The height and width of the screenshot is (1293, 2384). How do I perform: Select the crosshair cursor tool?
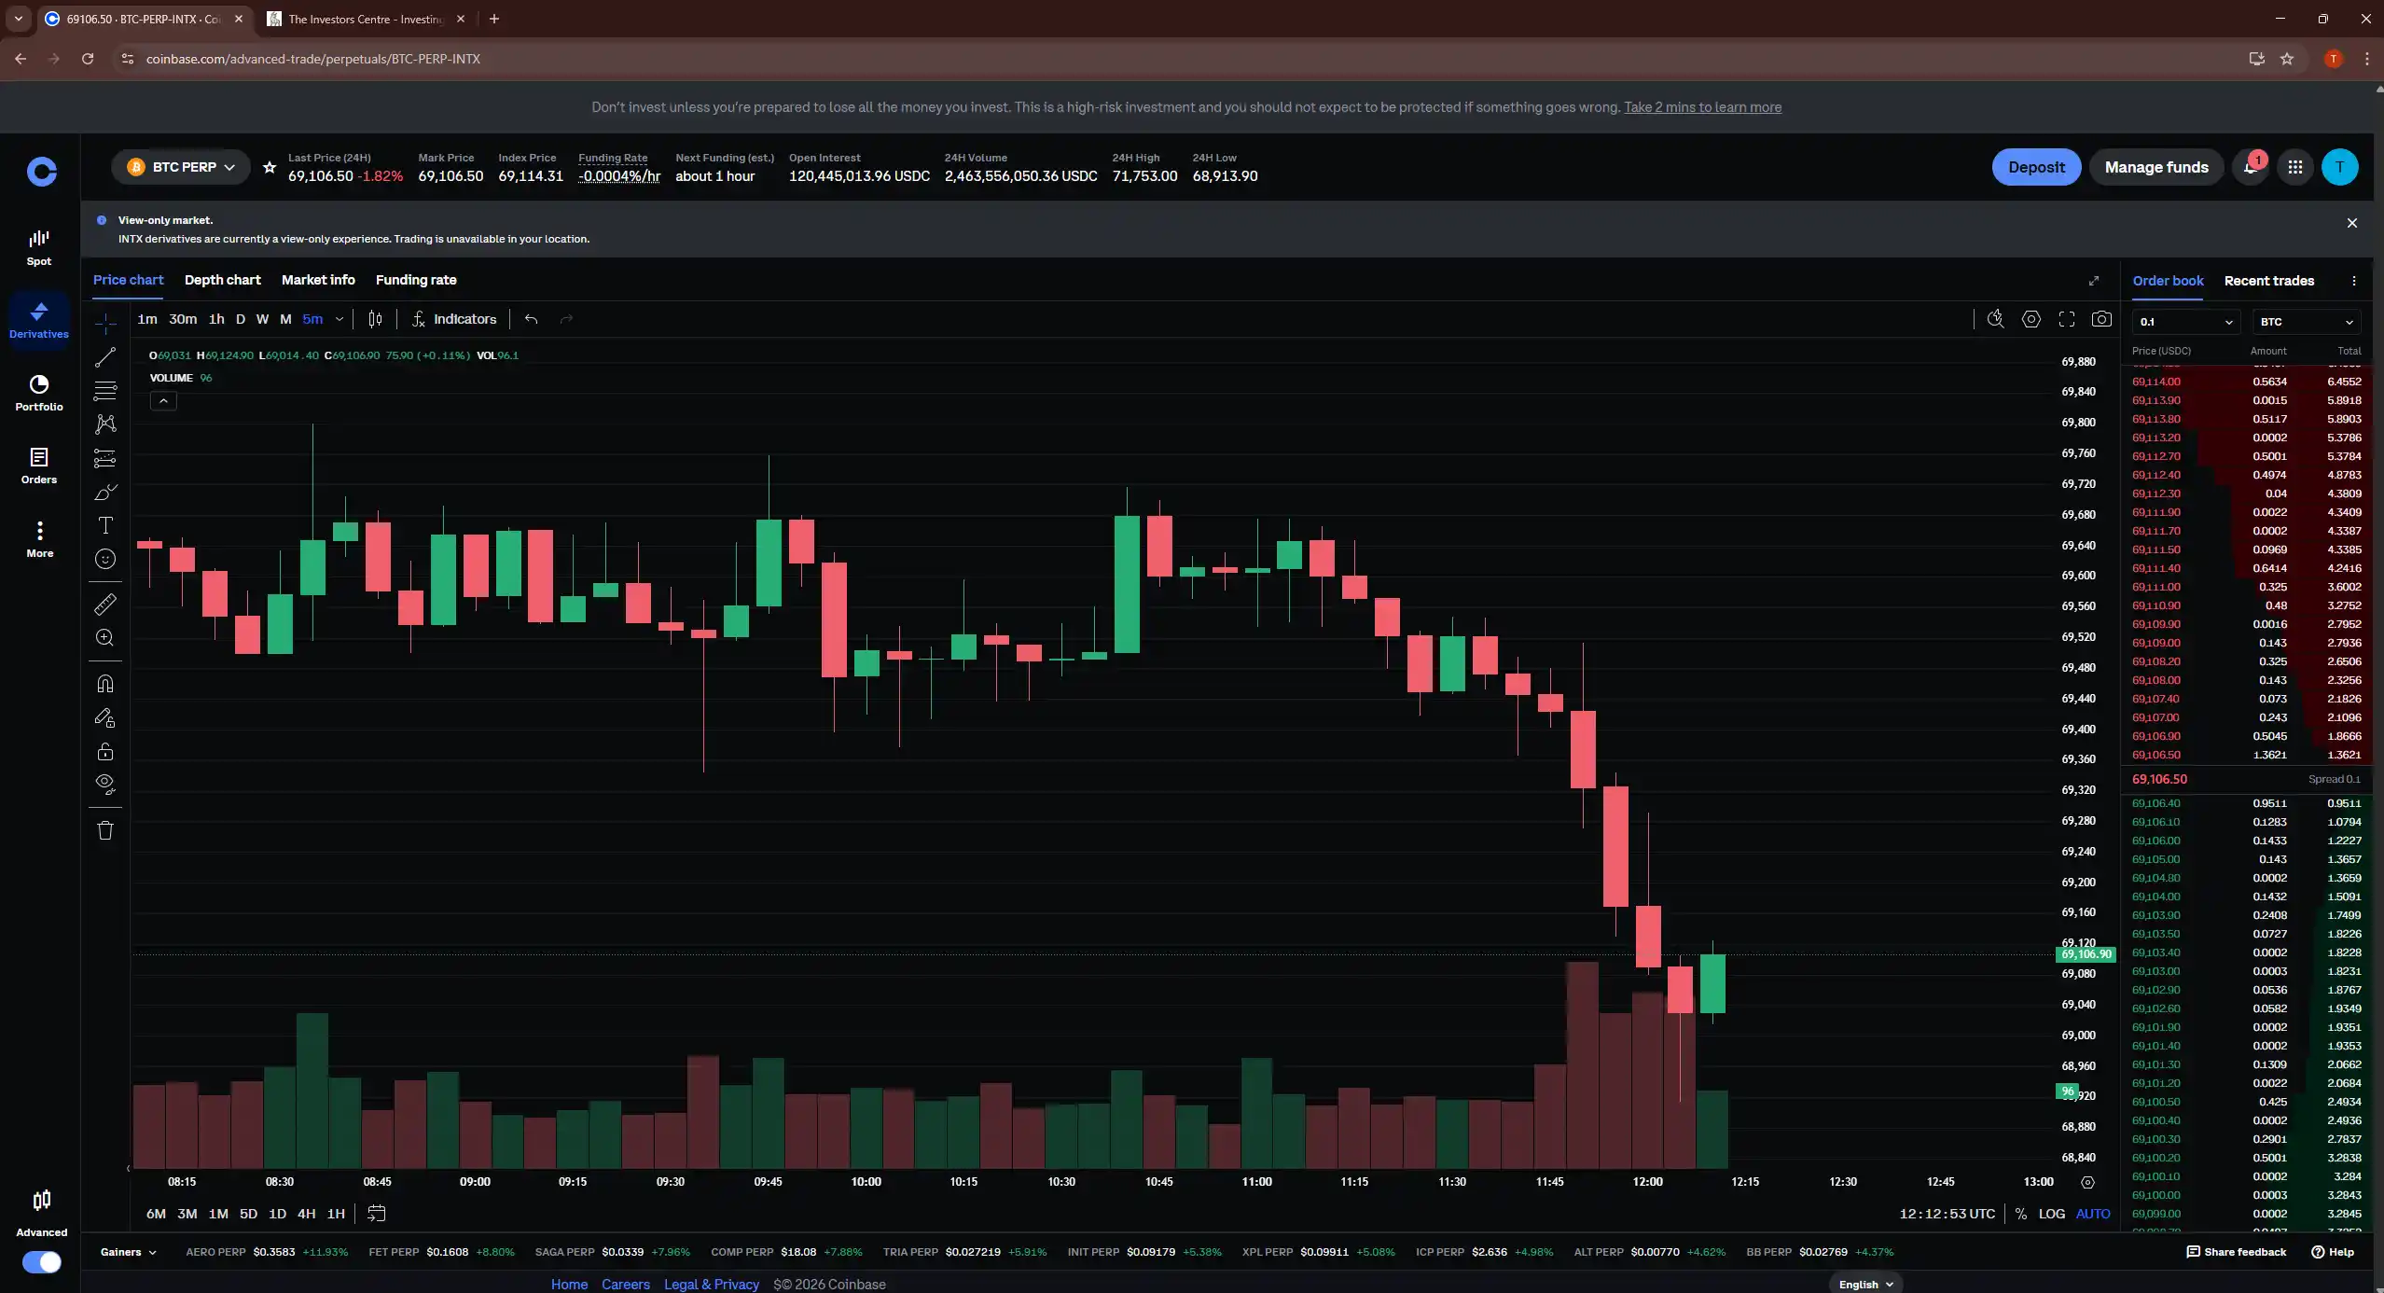tap(105, 323)
